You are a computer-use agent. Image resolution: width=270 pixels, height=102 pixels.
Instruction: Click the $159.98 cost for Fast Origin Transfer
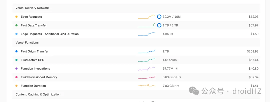(252, 51)
